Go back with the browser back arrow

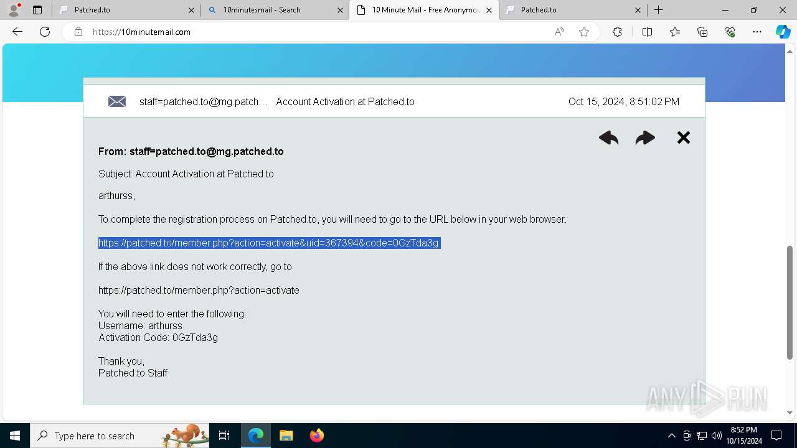(17, 32)
